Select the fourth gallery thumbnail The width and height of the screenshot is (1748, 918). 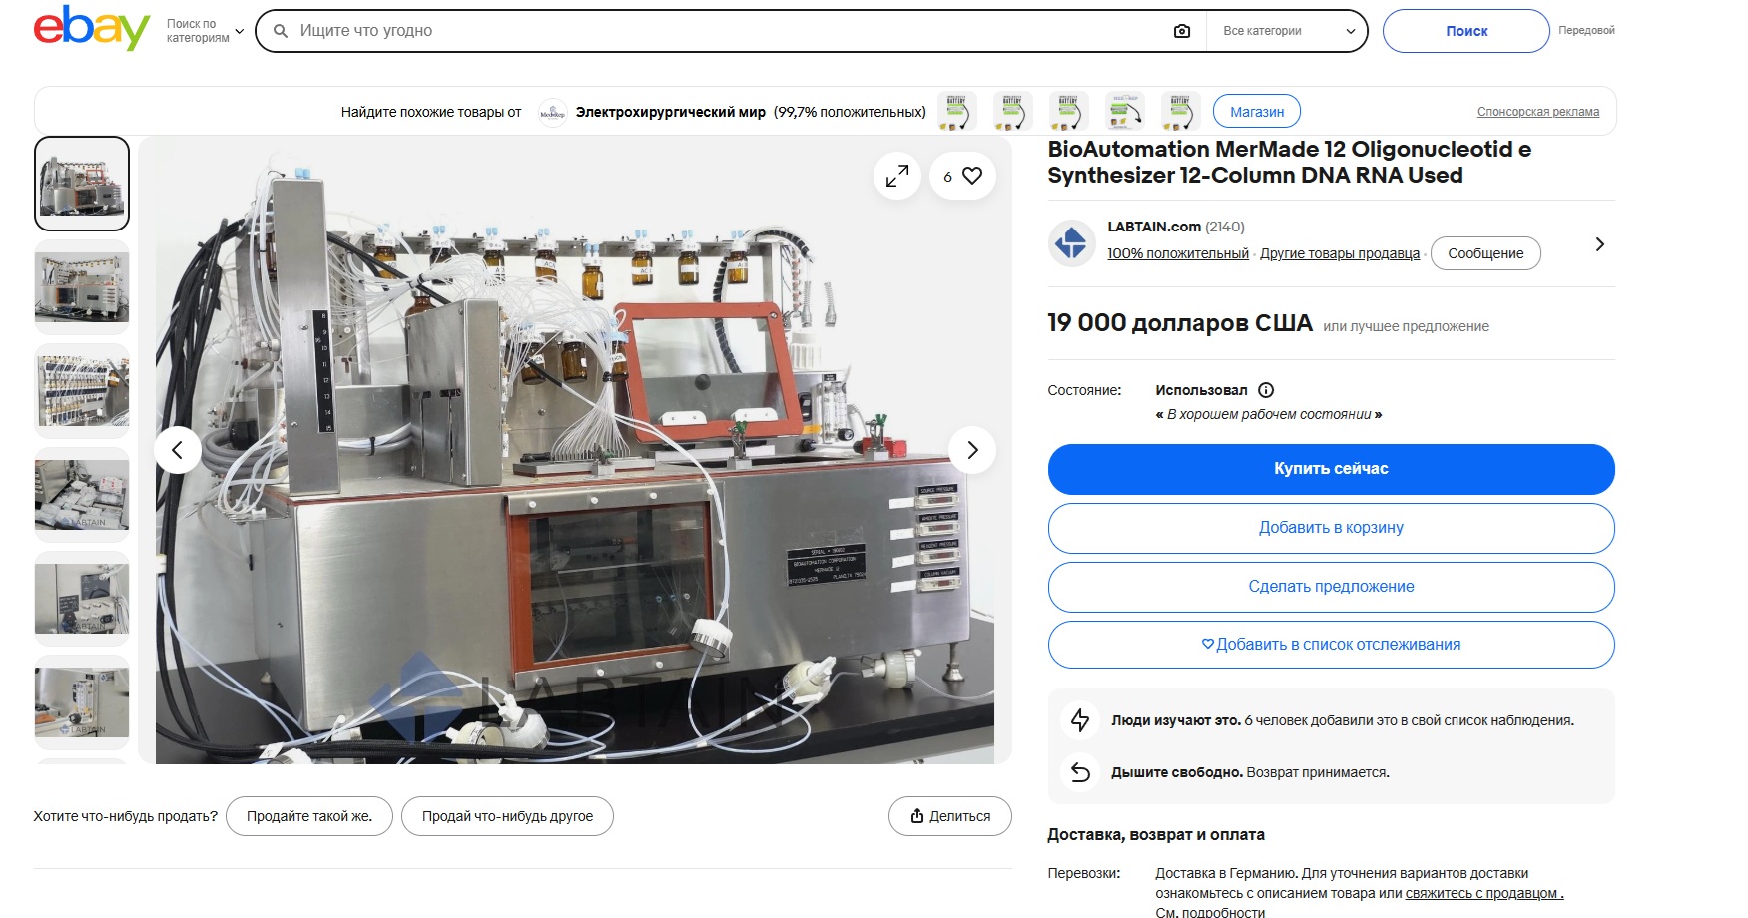[82, 495]
